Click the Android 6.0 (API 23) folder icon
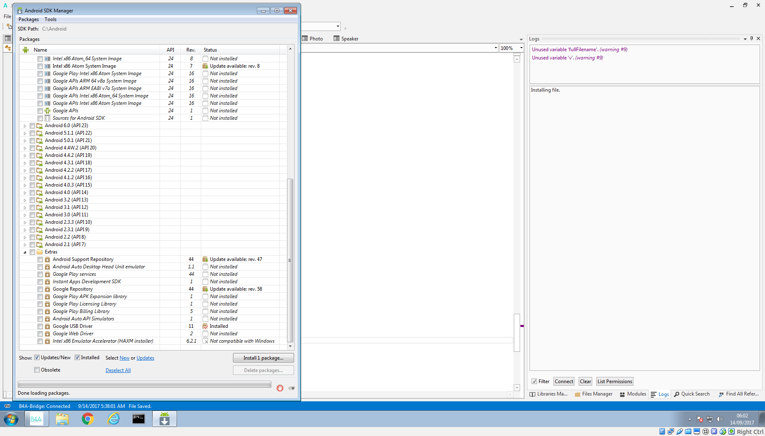 pos(40,126)
